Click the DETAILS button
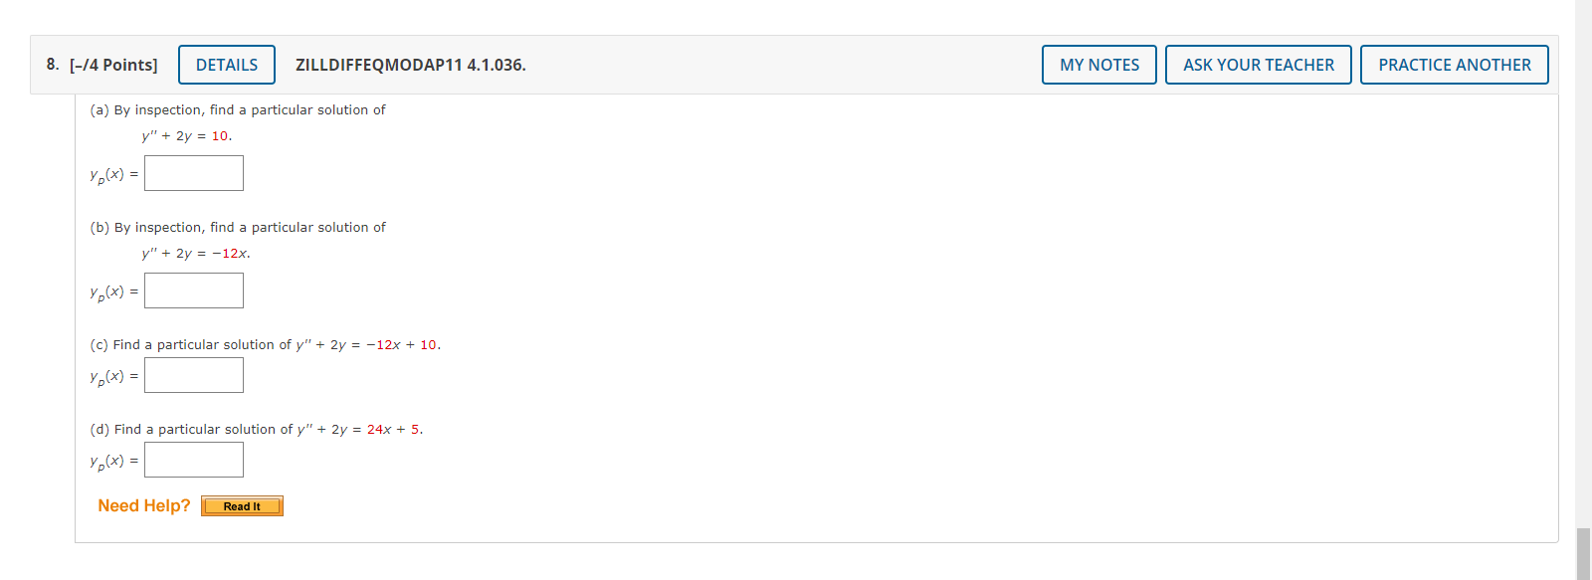Image resolution: width=1592 pixels, height=580 pixels. (226, 64)
